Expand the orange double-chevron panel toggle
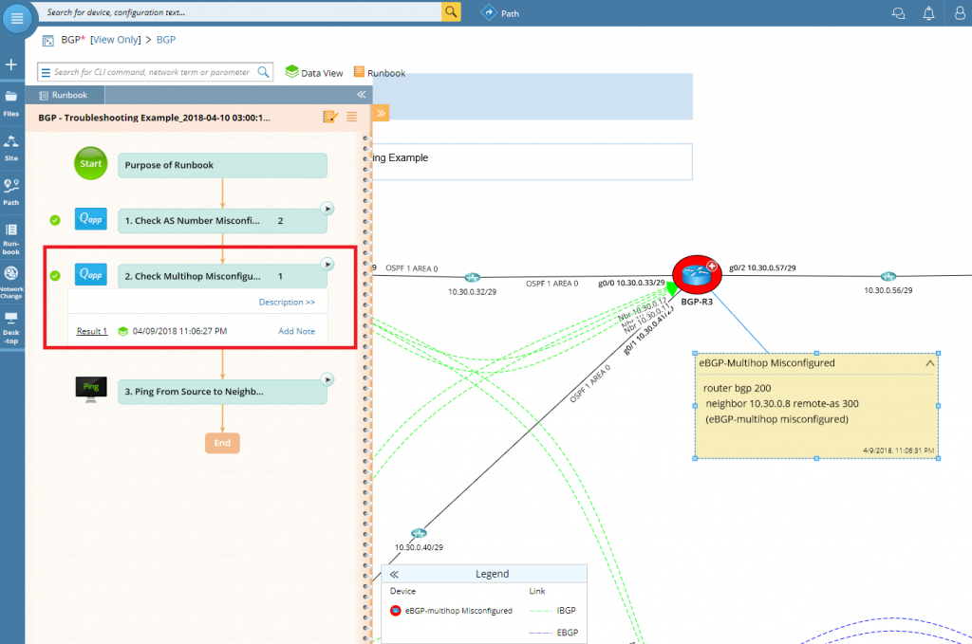 pyautogui.click(x=381, y=113)
